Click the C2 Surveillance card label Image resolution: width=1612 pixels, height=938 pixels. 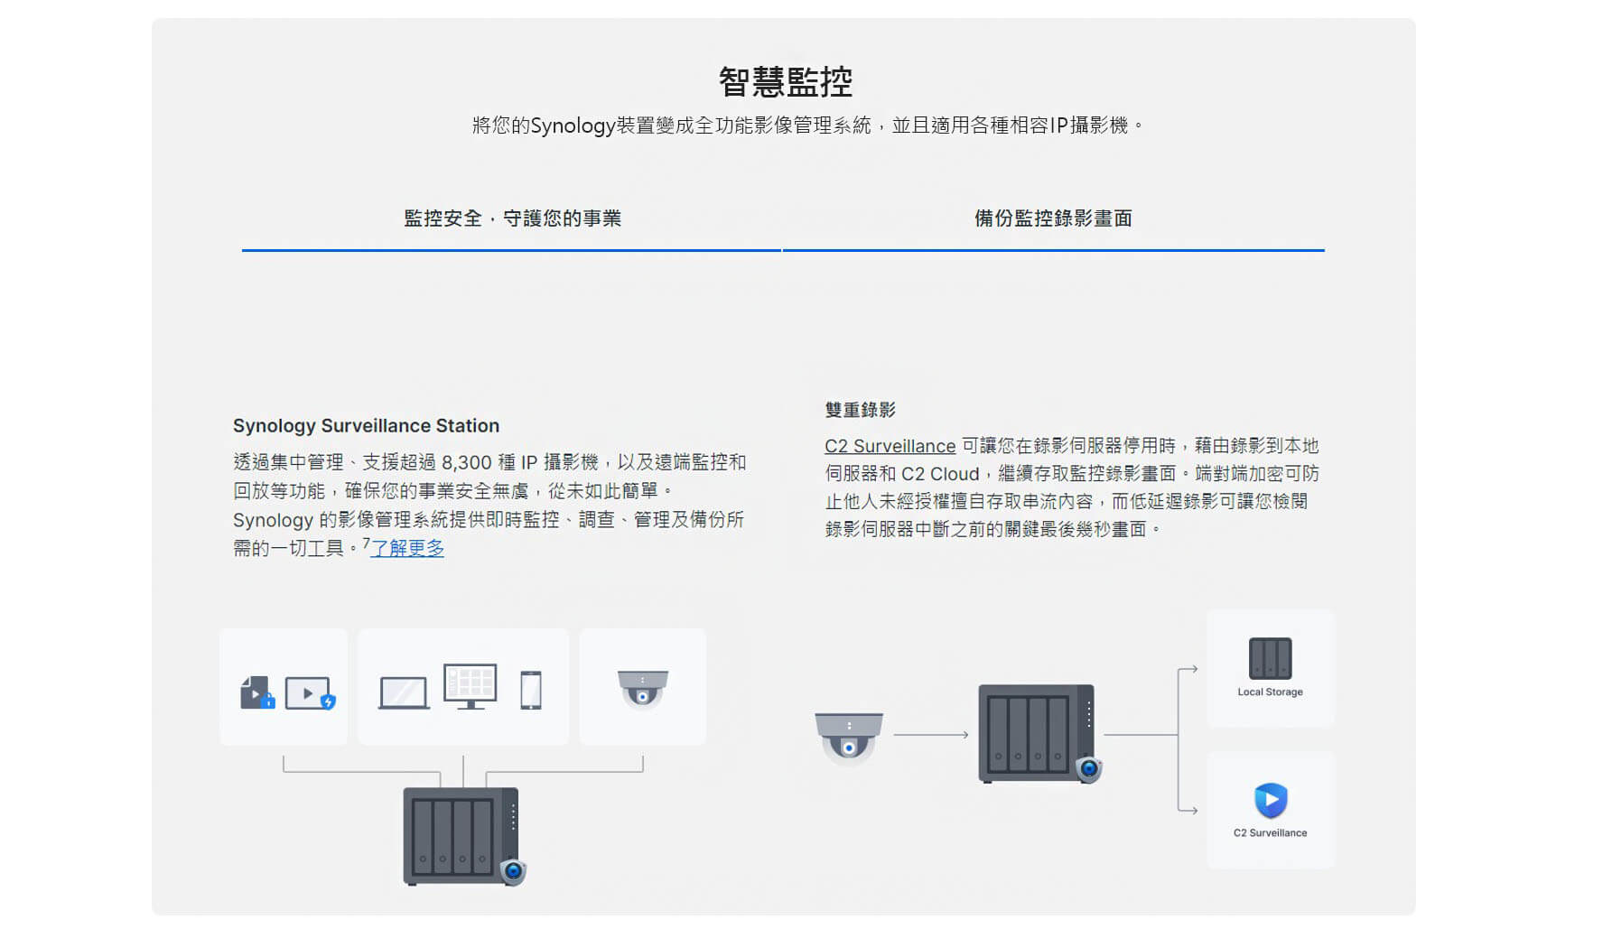pos(1270,832)
